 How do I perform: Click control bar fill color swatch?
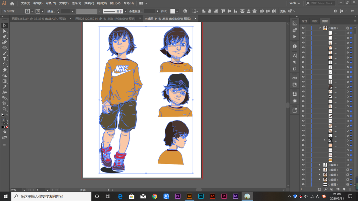click(x=28, y=11)
